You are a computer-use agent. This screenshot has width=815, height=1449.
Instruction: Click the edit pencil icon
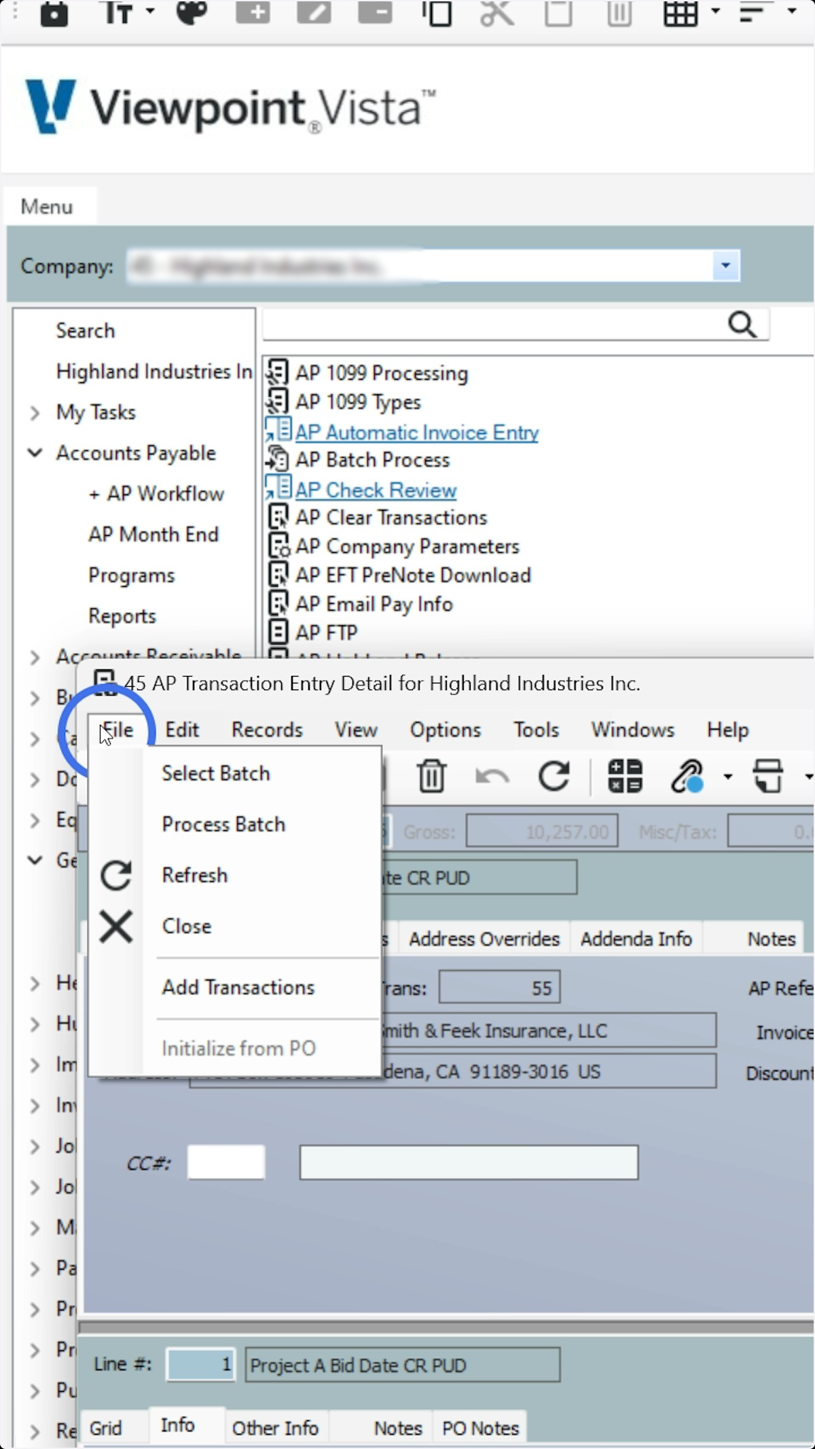(314, 12)
